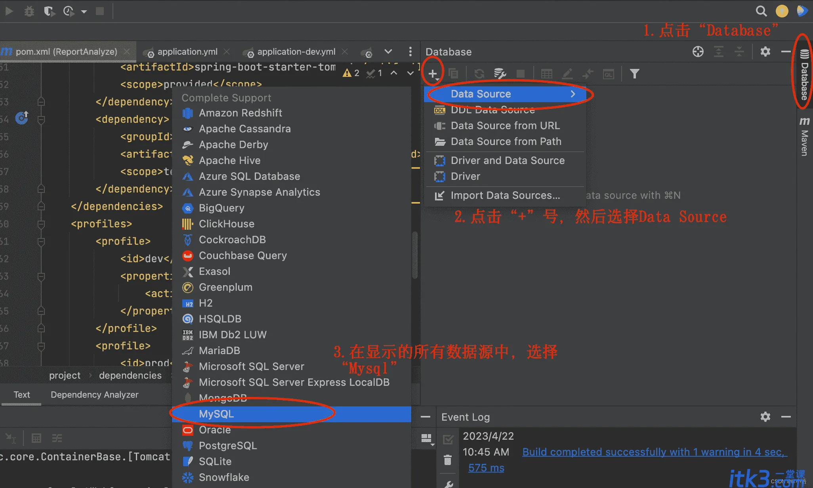
Task: Refresh database with the Refresh icon
Action: click(479, 74)
